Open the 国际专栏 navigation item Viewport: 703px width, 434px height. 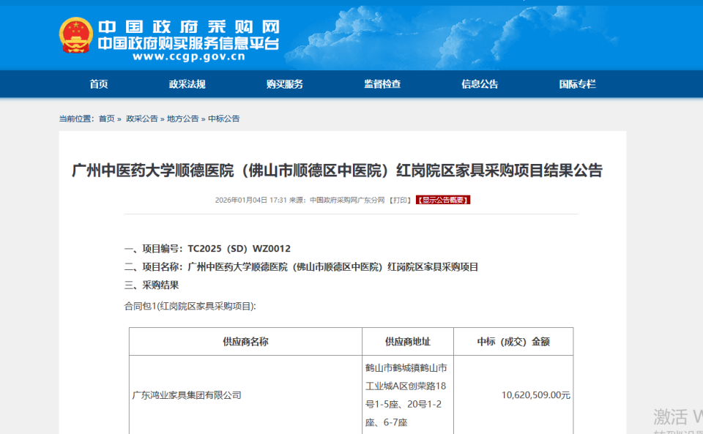click(578, 84)
